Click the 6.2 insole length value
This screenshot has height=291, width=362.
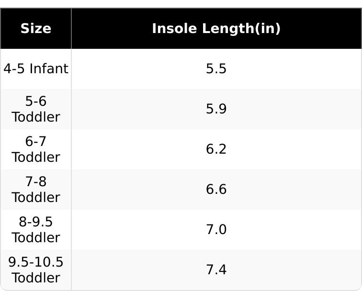[x=216, y=149]
